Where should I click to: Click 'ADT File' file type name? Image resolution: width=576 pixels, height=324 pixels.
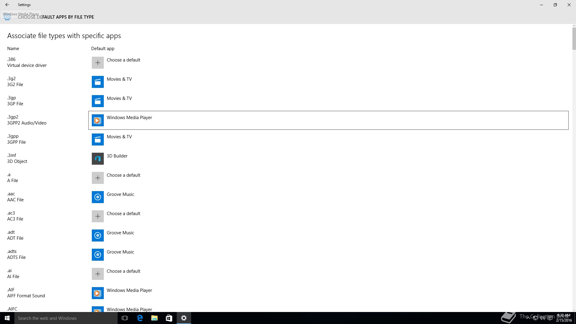point(15,238)
